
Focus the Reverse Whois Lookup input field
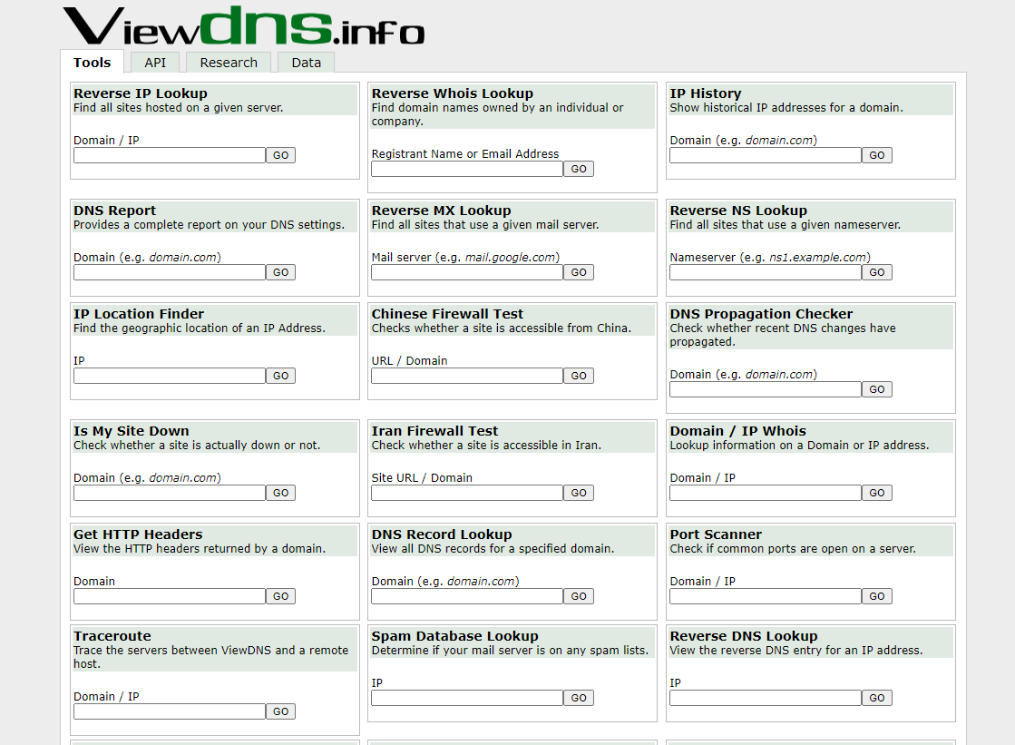[467, 169]
